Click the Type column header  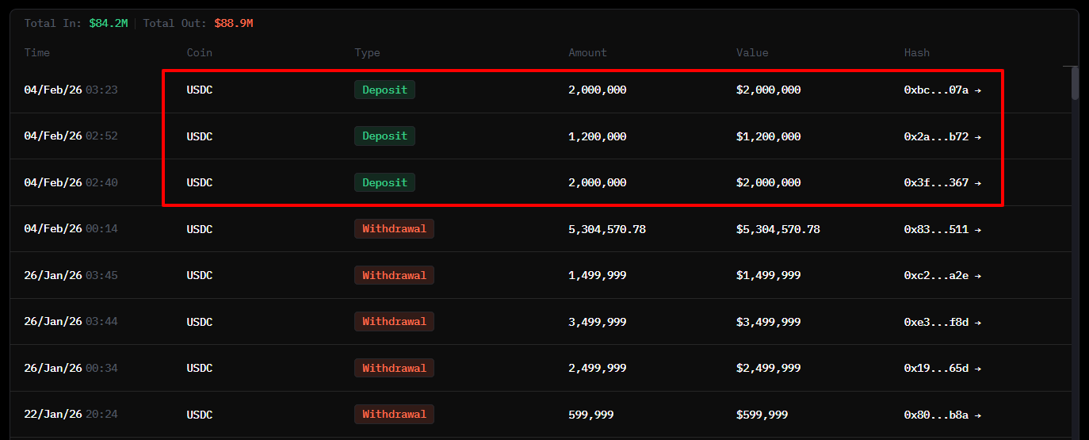(367, 53)
